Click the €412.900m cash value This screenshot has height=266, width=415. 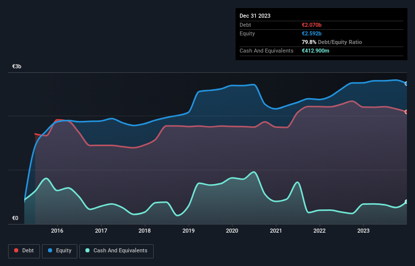315,51
